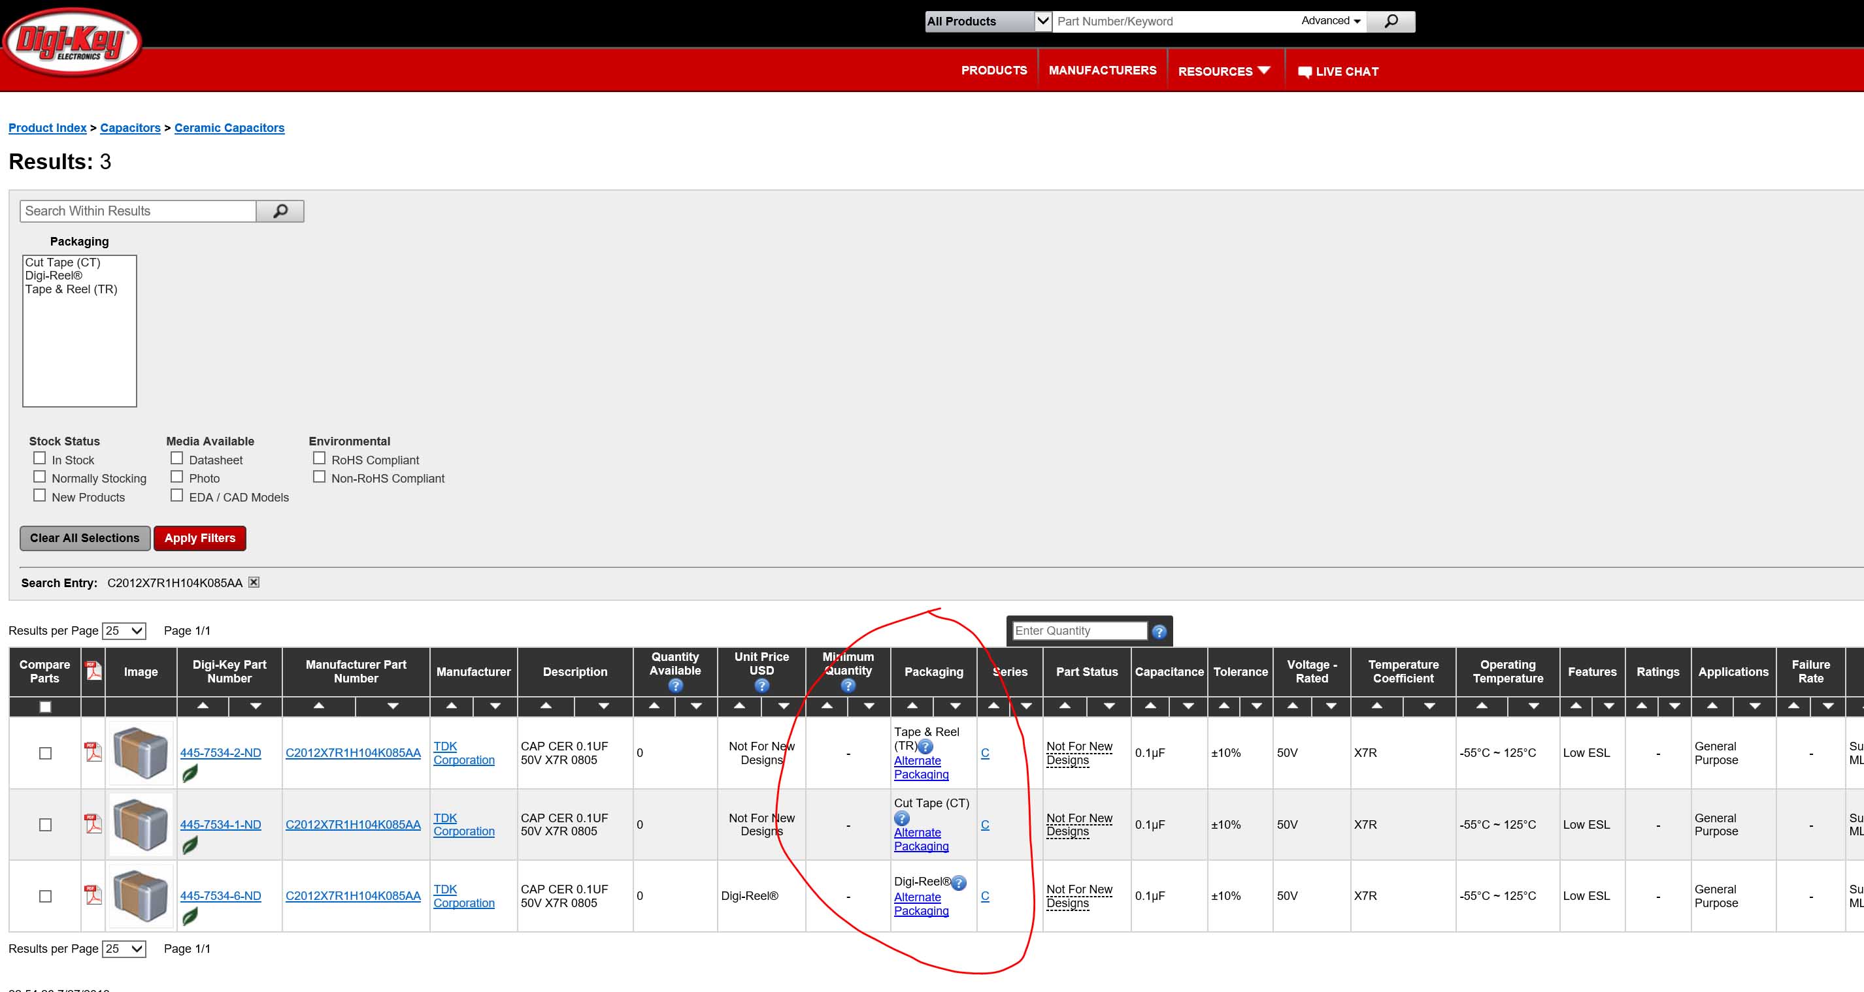The width and height of the screenshot is (1864, 992).
Task: Remove search entry with X icon
Action: pos(254,582)
